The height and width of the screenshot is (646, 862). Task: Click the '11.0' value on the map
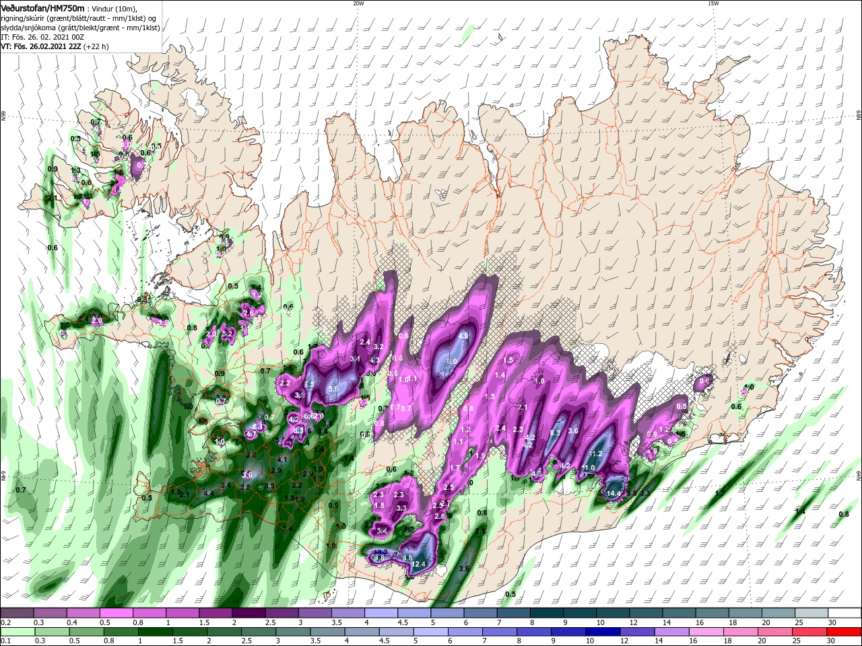point(589,468)
